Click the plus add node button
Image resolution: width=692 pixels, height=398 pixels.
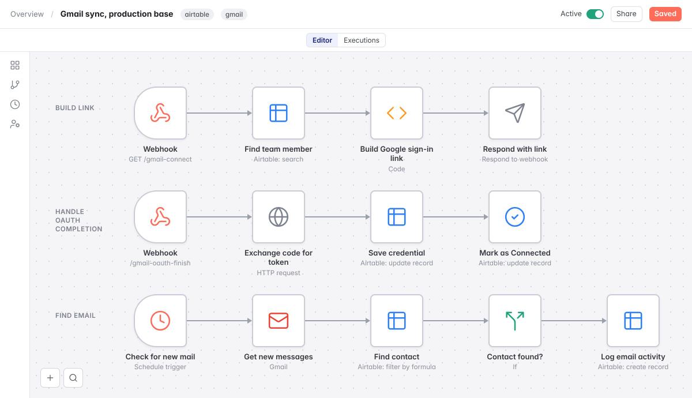[x=50, y=378]
